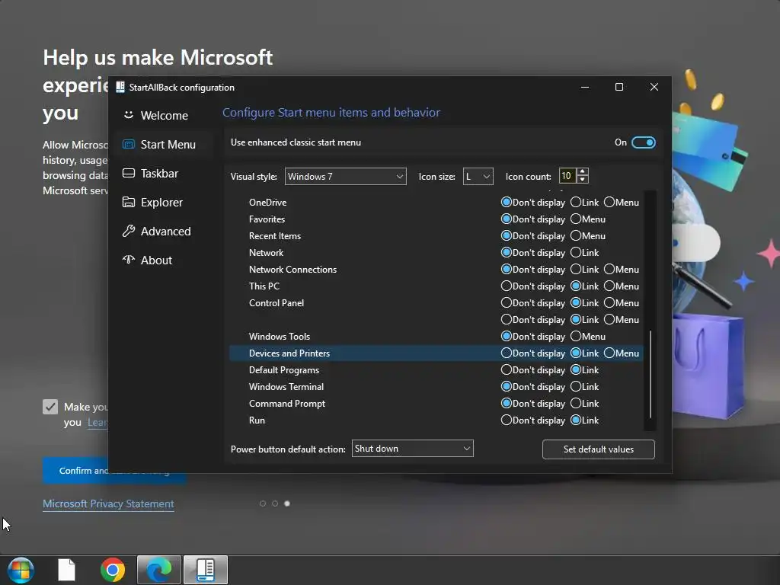Click the Icon count number field
Screen dimensions: 780x585
[x=567, y=176]
